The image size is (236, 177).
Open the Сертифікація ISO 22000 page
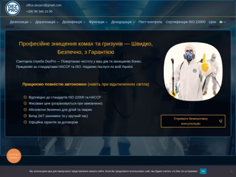185,22
